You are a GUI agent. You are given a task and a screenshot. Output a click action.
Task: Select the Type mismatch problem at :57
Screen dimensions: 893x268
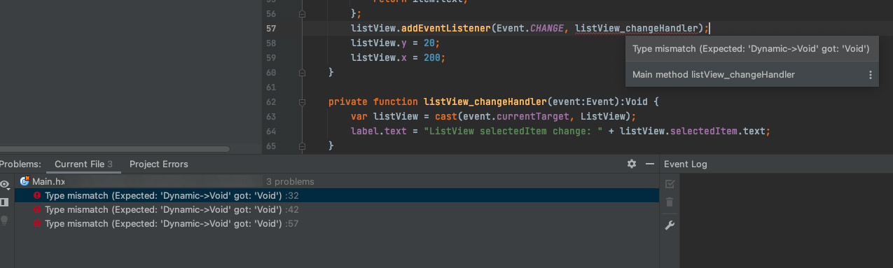point(337,223)
